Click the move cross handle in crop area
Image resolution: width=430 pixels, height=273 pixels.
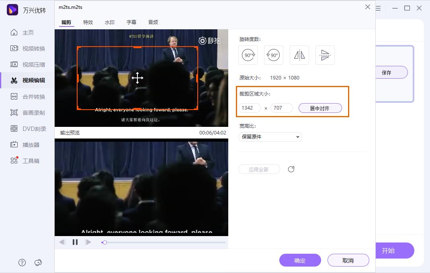(137, 78)
